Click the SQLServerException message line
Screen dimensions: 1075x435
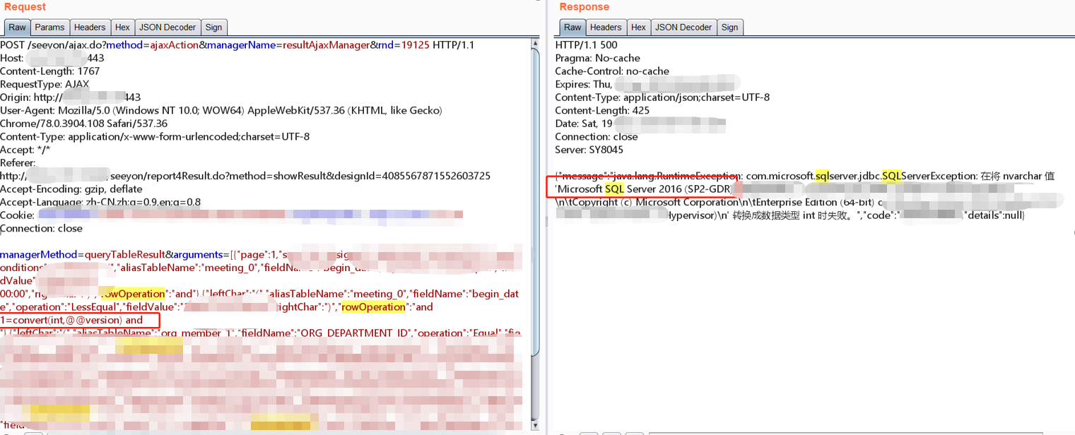(804, 176)
